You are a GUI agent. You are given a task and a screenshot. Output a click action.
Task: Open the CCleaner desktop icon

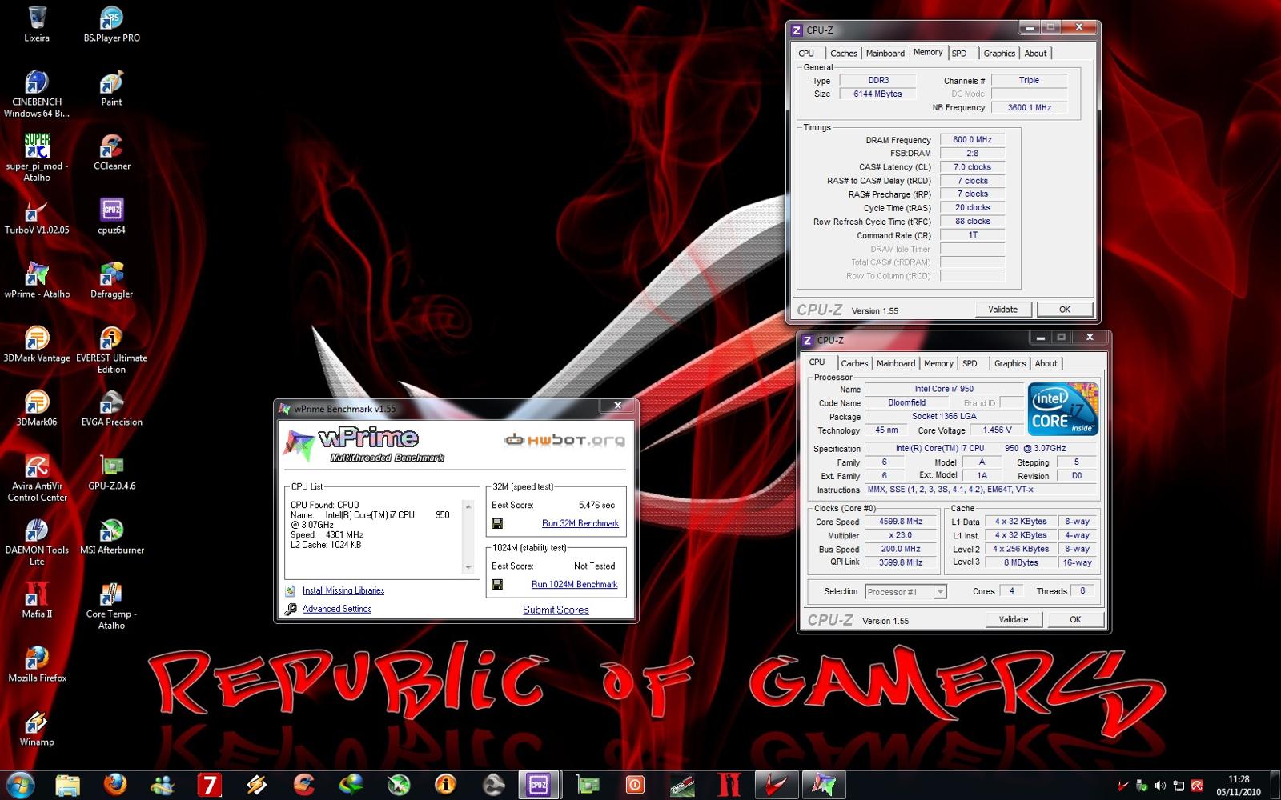(111, 152)
